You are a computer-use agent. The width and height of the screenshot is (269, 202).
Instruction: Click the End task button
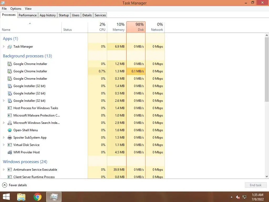(256, 185)
